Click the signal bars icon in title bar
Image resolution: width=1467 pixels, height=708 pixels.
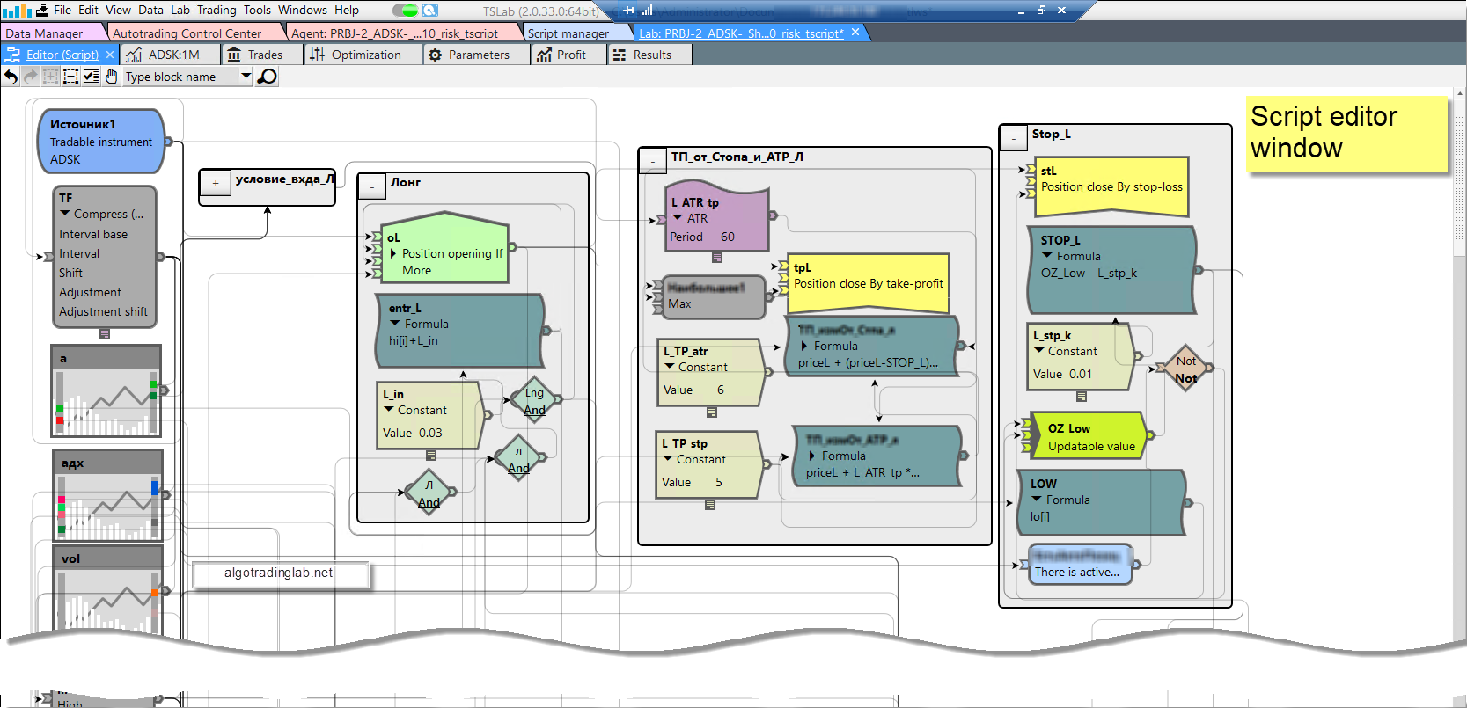pyautogui.click(x=648, y=11)
